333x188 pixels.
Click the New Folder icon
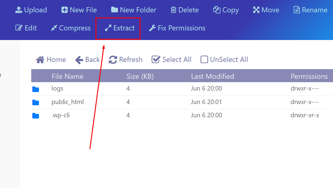pos(114,10)
